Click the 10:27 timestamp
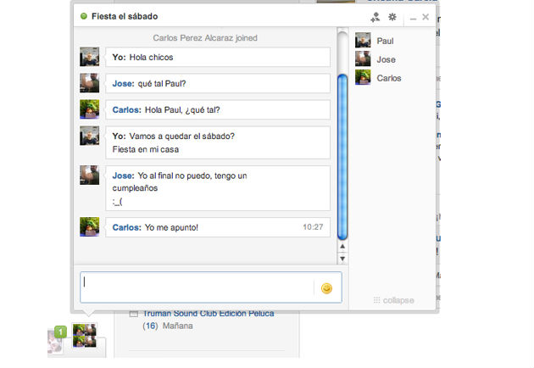Image resolution: width=534 pixels, height=368 pixels. pos(313,227)
